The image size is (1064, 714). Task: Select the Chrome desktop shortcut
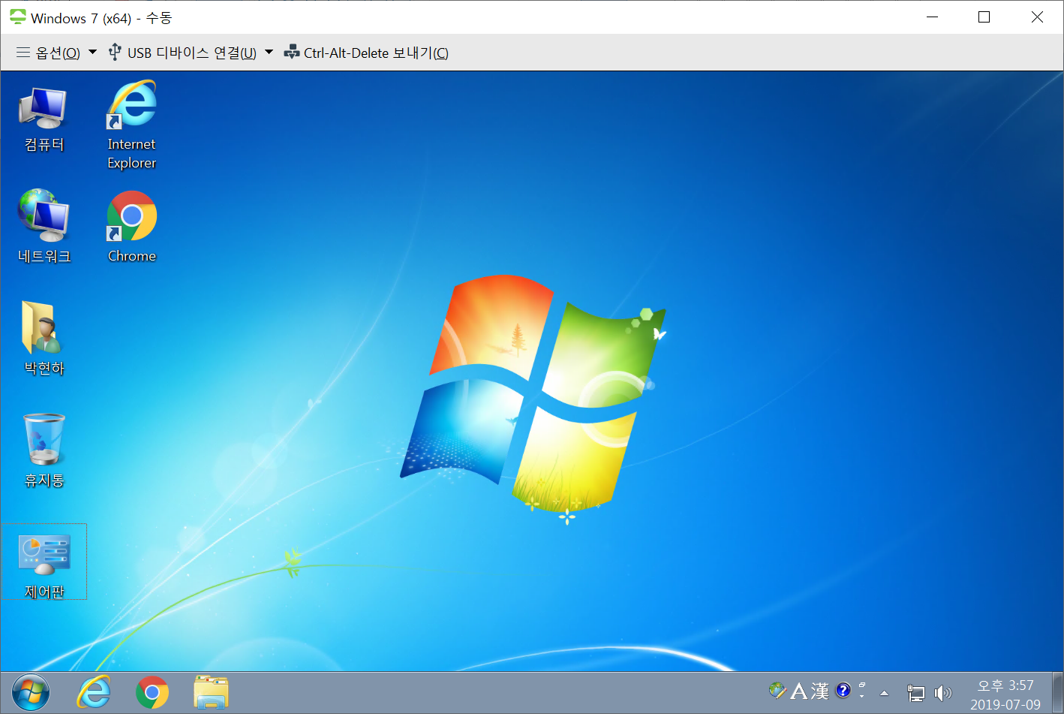point(131,227)
